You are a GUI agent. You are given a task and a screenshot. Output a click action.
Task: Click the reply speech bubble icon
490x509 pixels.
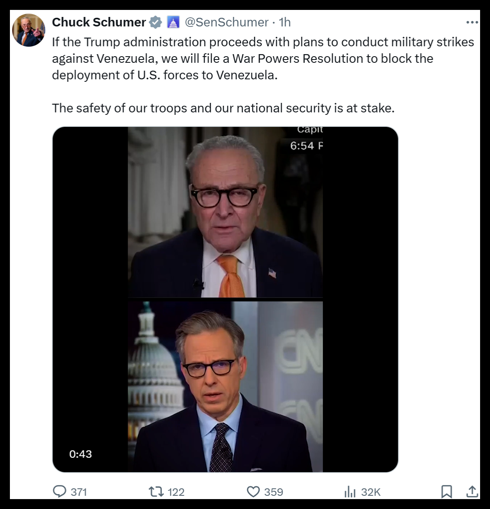(x=60, y=491)
